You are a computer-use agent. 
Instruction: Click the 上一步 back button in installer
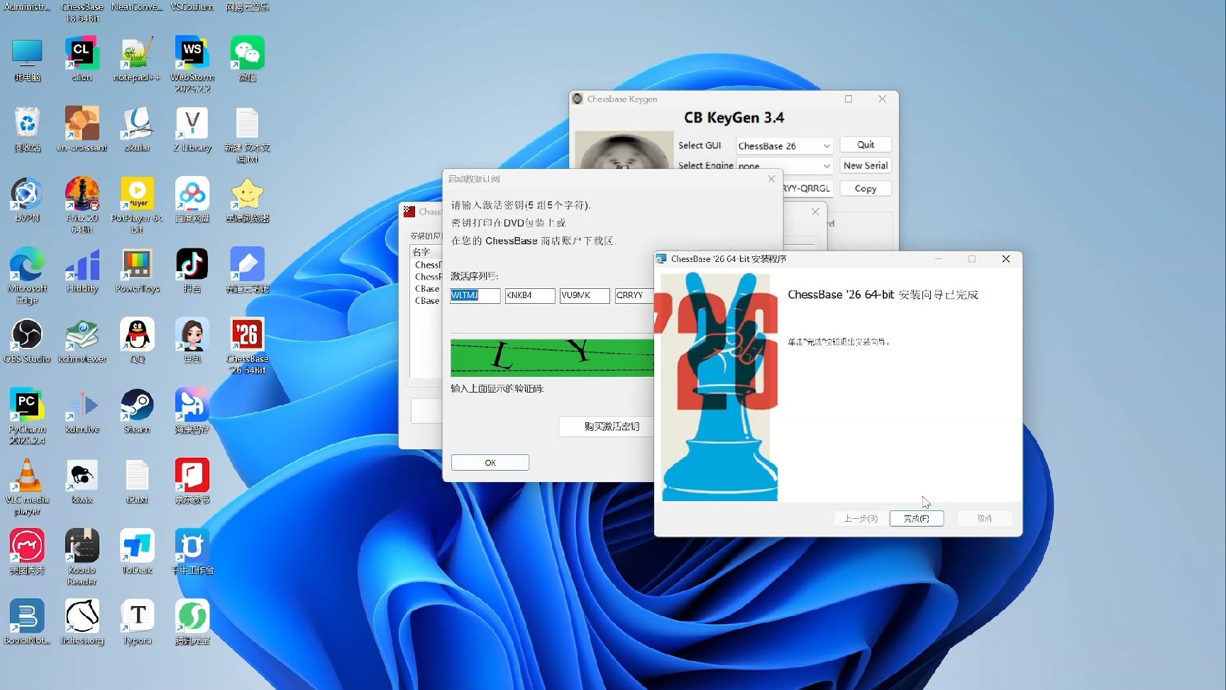[861, 519]
